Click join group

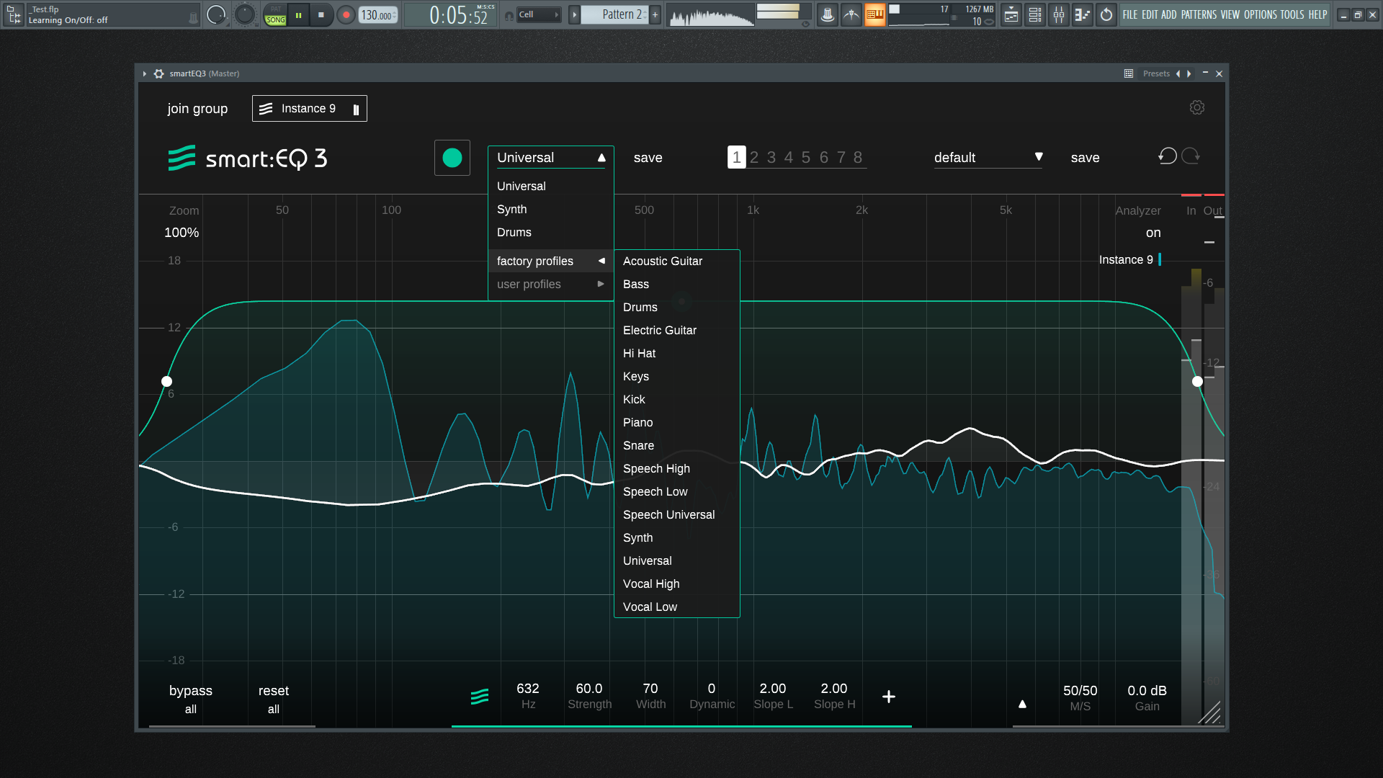point(197,109)
